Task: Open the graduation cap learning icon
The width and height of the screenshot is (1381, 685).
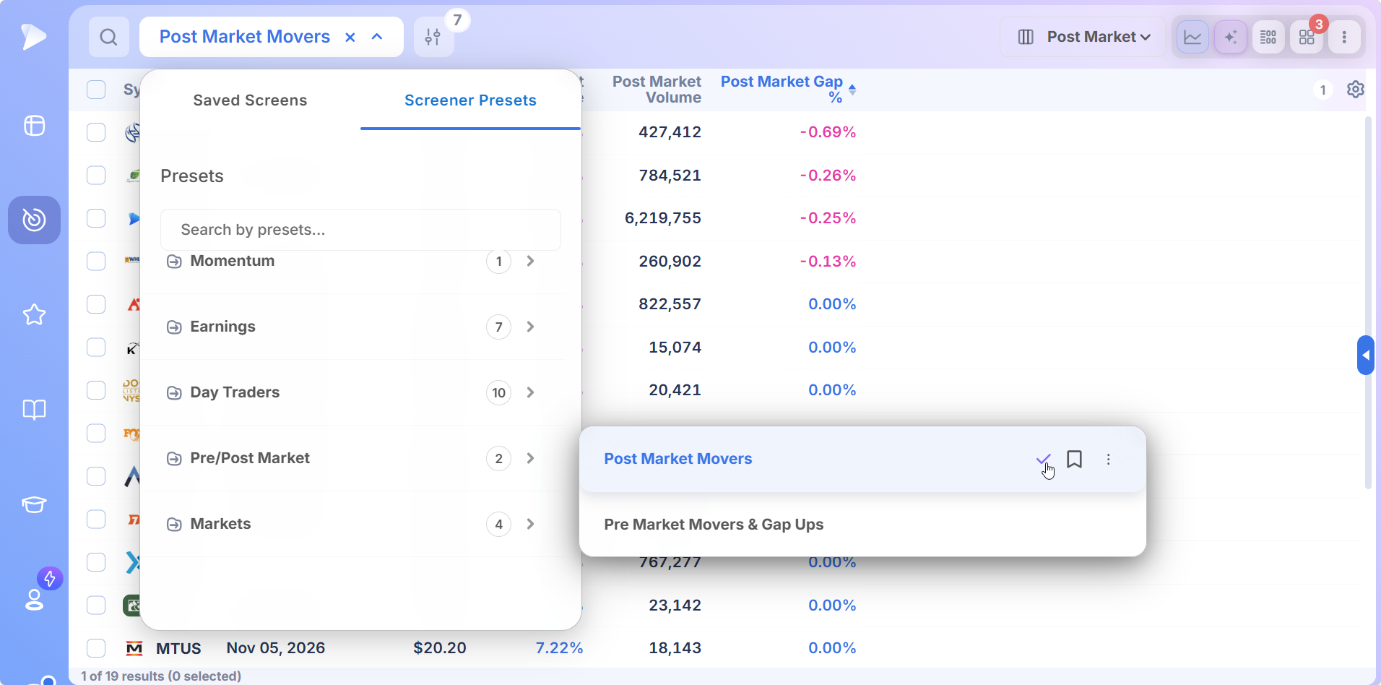Action: click(34, 504)
